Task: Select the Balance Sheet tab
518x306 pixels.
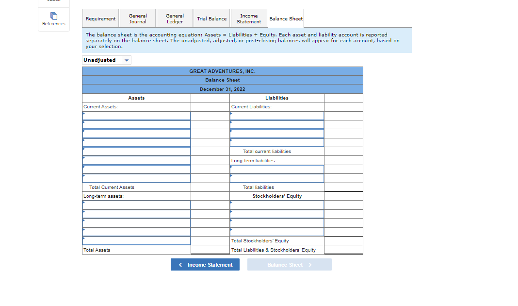Action: pos(286,18)
